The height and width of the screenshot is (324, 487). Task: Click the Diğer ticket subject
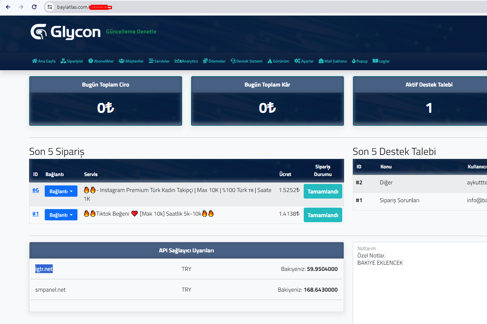point(386,183)
